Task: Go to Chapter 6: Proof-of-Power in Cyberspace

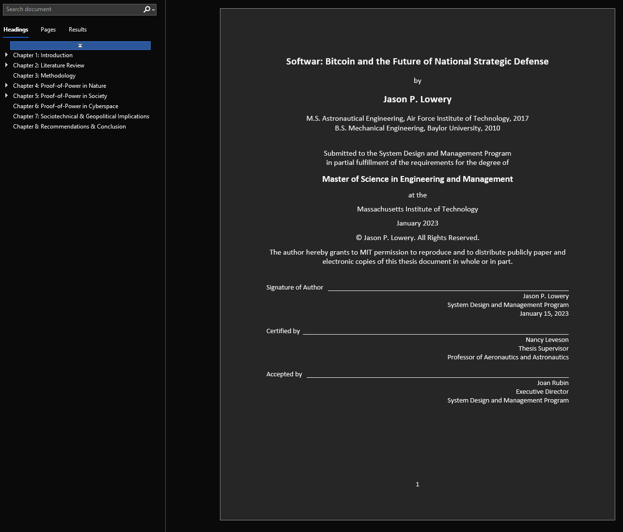Action: pos(65,106)
